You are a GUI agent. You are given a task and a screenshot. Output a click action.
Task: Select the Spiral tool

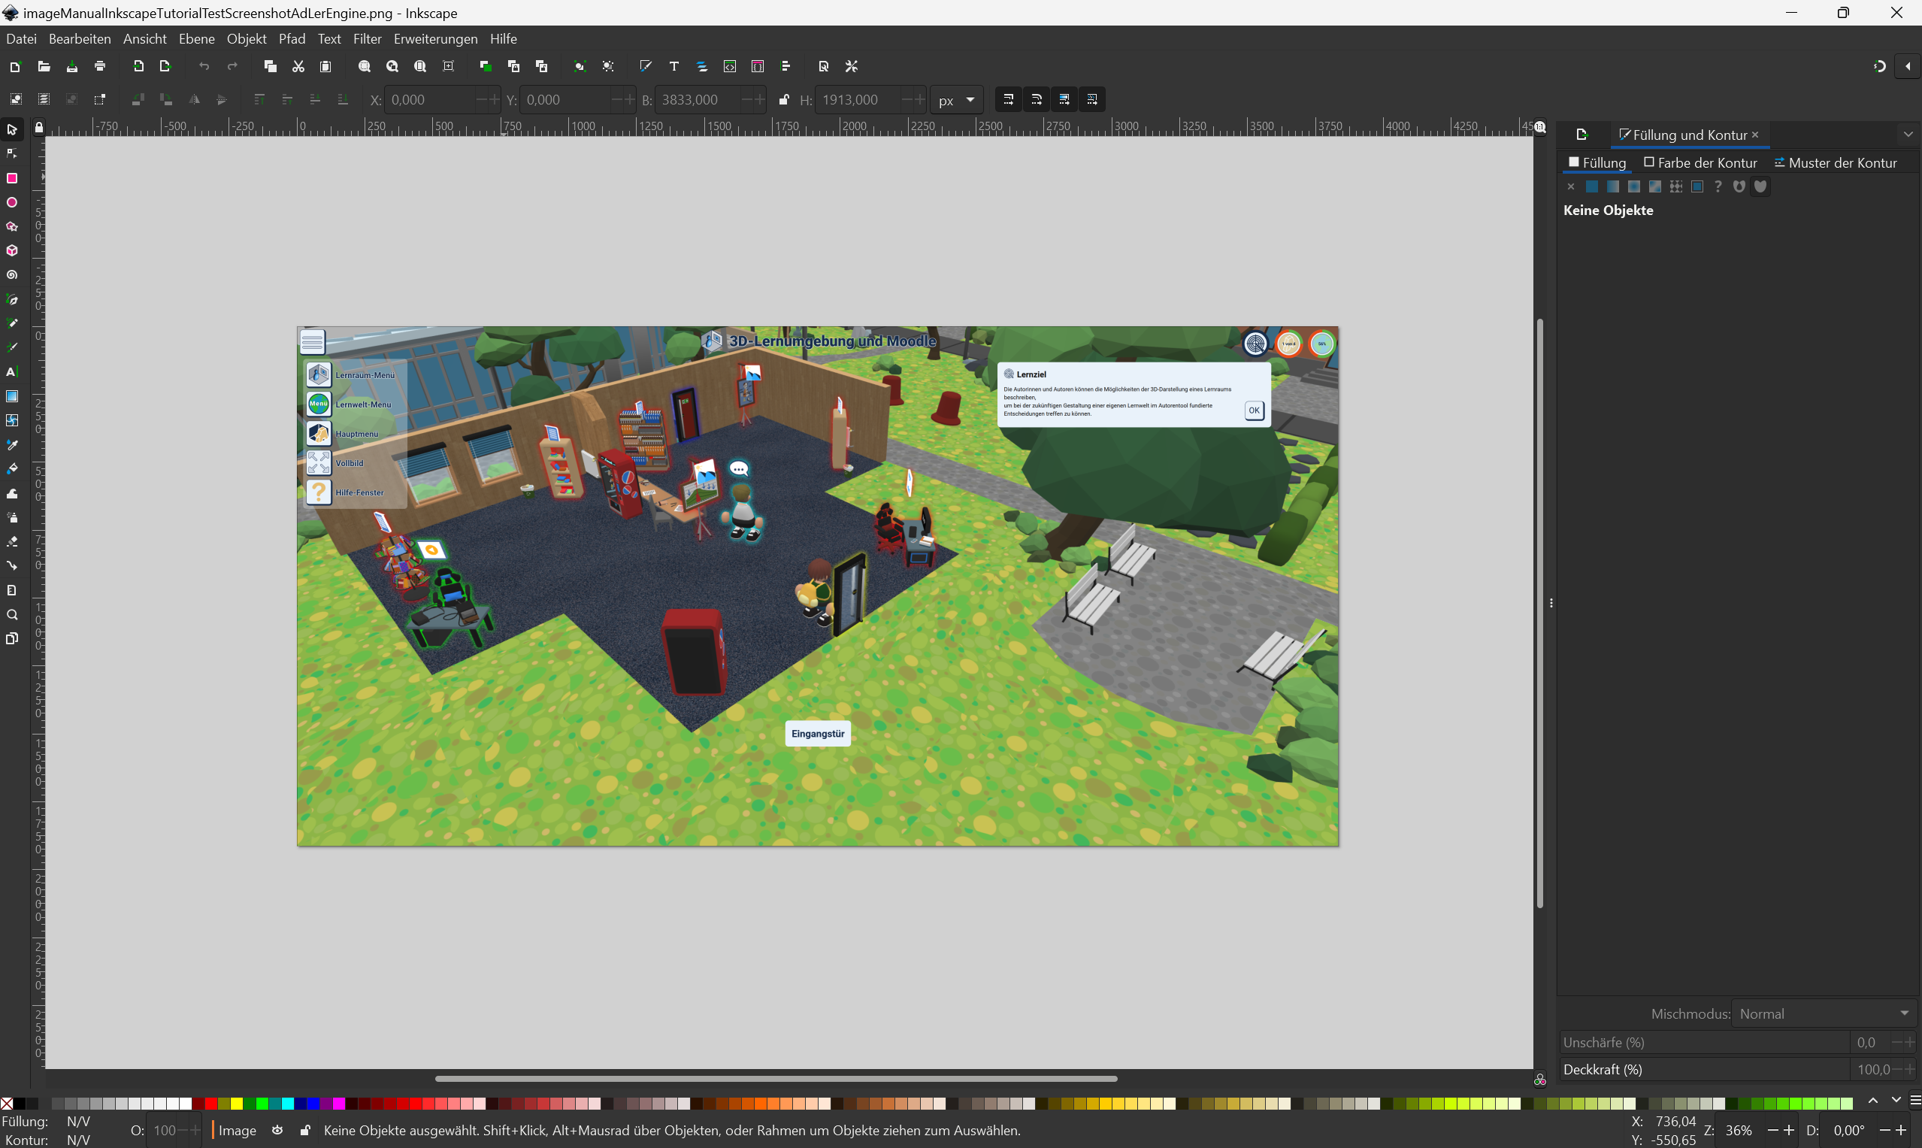11,275
